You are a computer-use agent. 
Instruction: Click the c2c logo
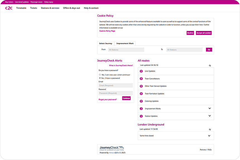[9, 8]
